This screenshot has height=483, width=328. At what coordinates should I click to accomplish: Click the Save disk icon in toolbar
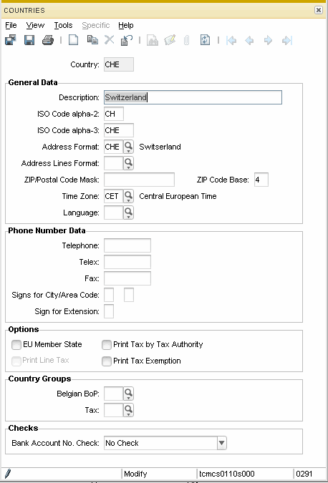29,40
